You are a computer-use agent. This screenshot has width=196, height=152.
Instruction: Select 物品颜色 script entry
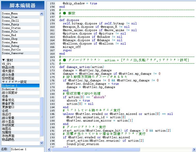20,140
